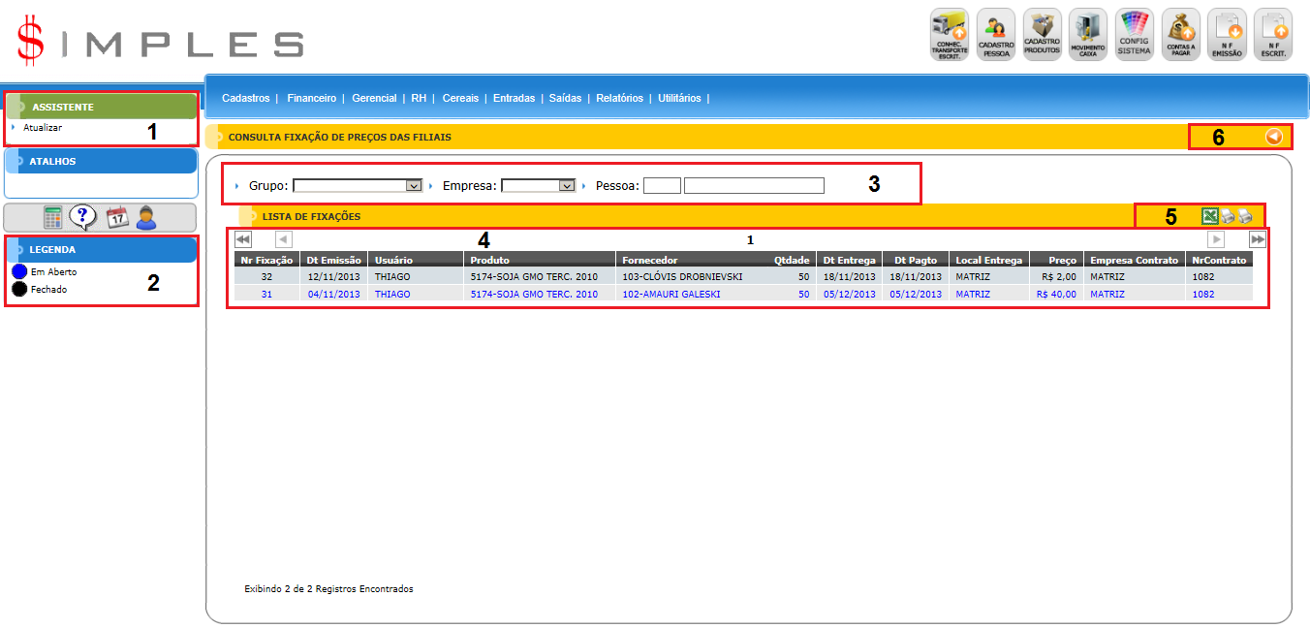Image resolution: width=1310 pixels, height=628 pixels.
Task: Click the NF Emissão document icon
Action: [1227, 35]
